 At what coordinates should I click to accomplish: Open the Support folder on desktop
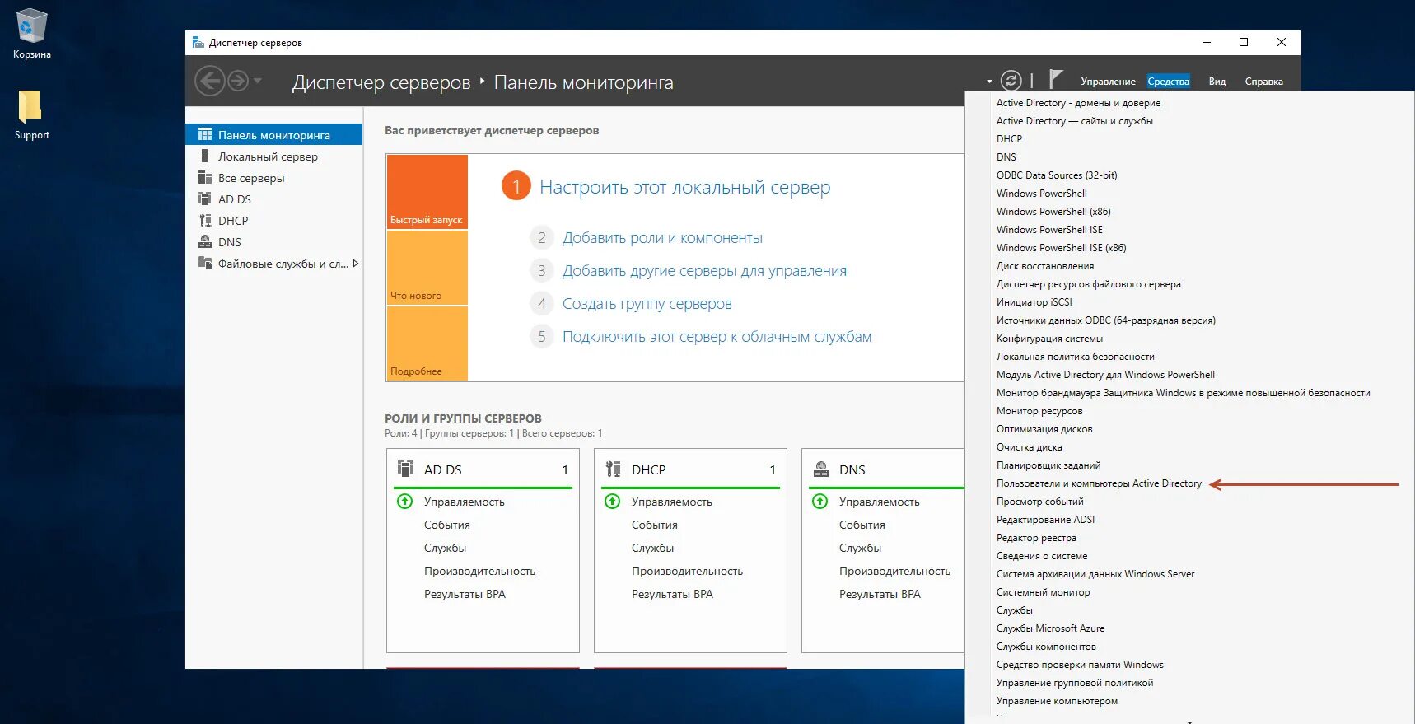(31, 114)
